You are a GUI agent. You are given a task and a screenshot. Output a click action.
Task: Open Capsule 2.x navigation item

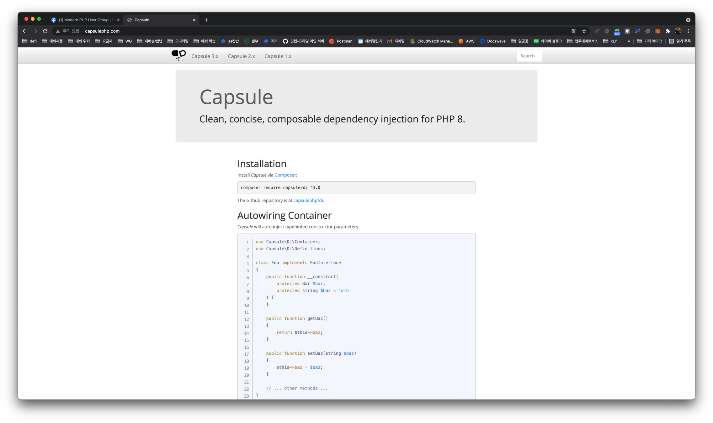pyautogui.click(x=241, y=56)
